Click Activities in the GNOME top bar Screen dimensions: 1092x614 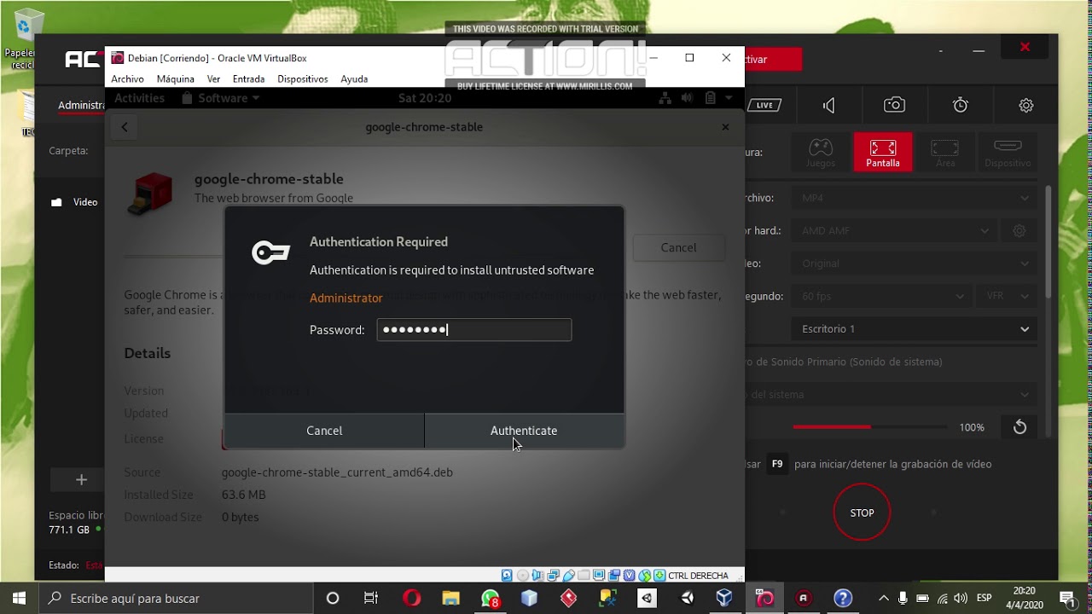coord(139,98)
